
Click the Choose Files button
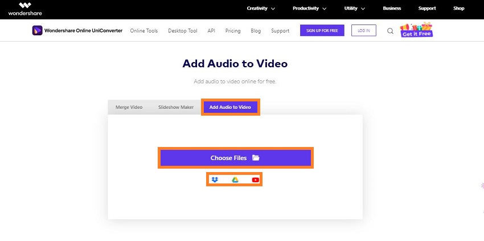(x=236, y=158)
